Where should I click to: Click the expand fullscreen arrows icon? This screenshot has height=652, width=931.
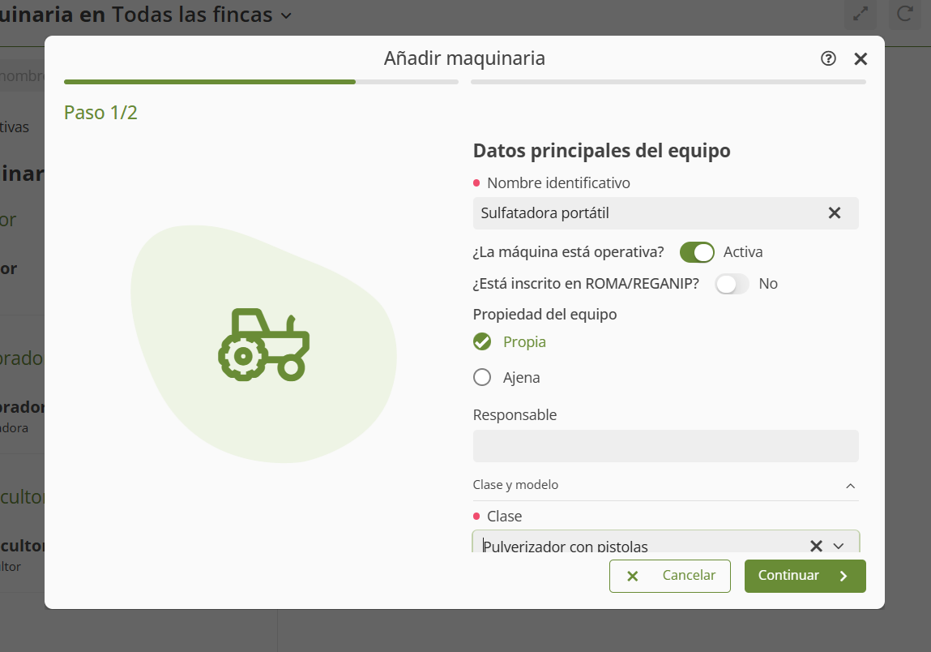861,15
